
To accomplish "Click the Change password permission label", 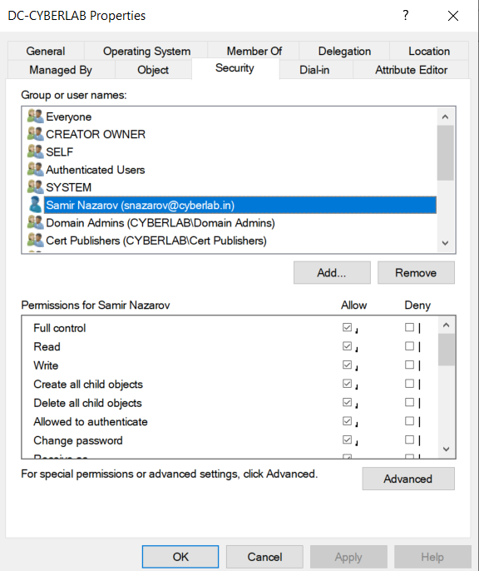I will 78,440.
